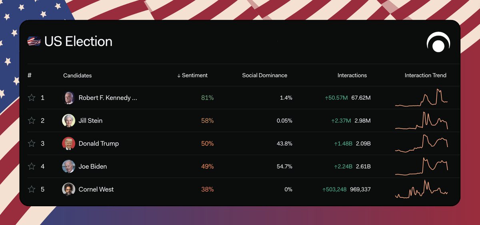Select the 38% sentiment value
This screenshot has height=225, width=480.
207,189
